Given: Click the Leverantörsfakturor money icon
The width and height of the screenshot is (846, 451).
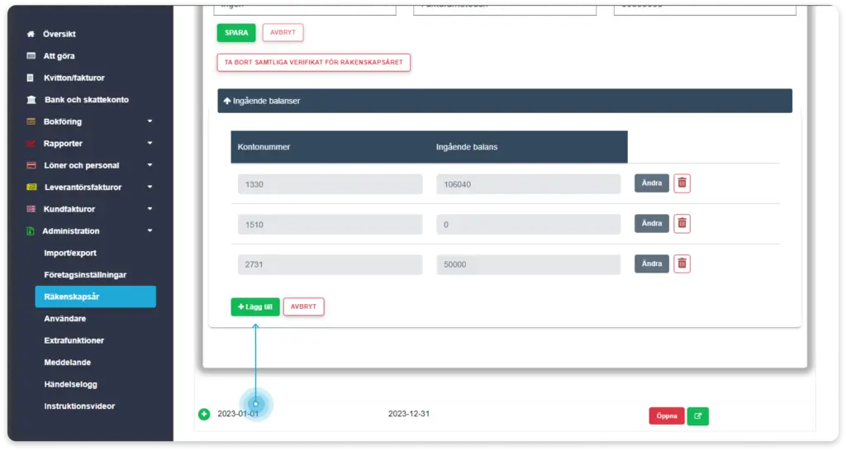Looking at the screenshot, I should click(31, 188).
